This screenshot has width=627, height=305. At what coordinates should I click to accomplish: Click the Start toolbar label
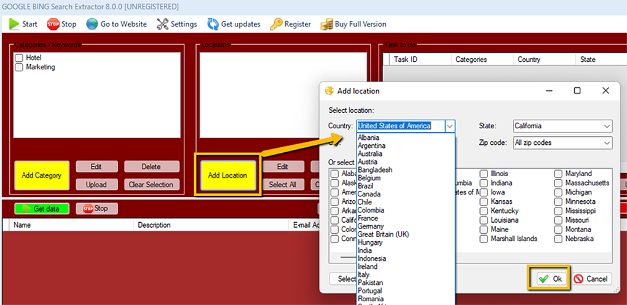tap(30, 25)
